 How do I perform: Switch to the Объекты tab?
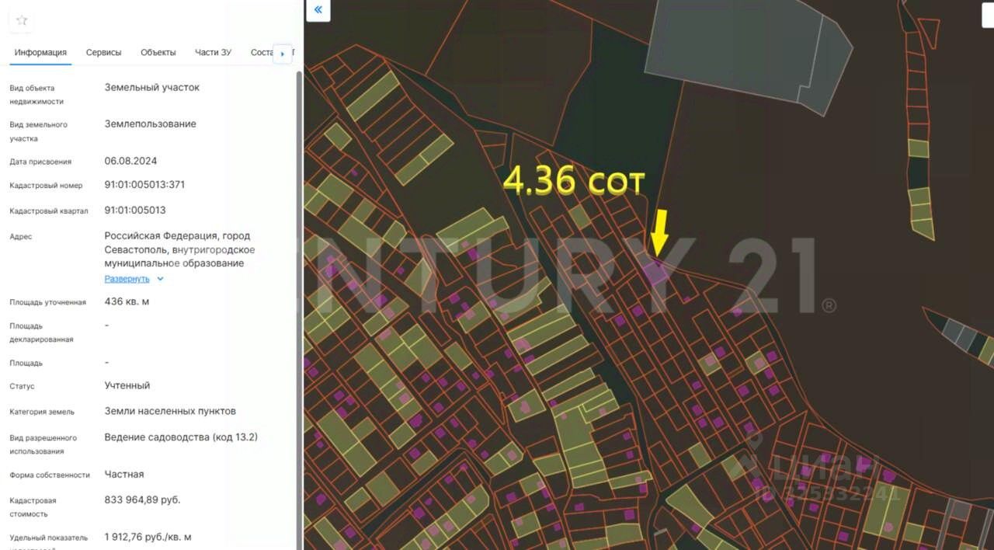[158, 53]
